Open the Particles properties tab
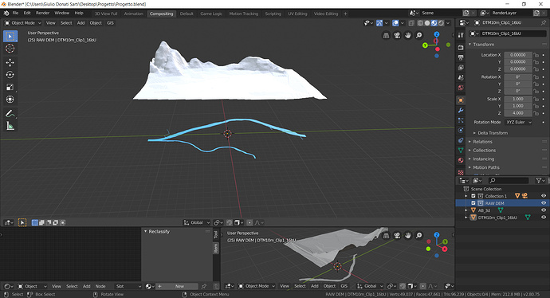 (461, 120)
